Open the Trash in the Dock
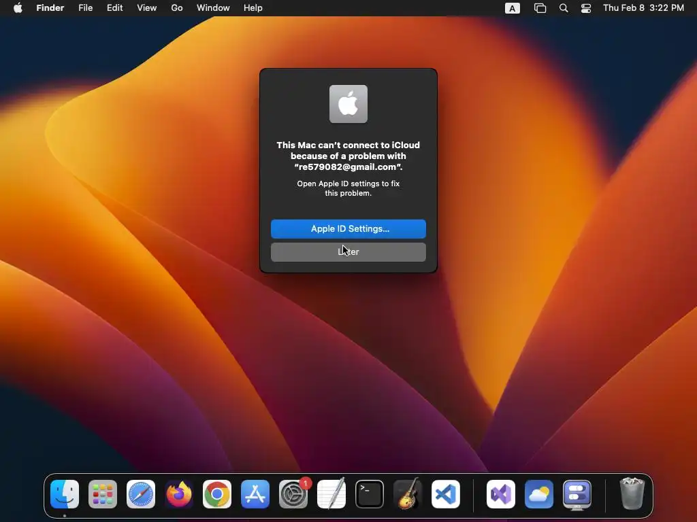This screenshot has height=522, width=697. click(632, 494)
